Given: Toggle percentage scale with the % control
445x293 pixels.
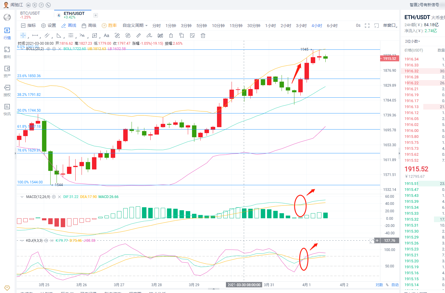Looking at the screenshot, I should (x=387, y=285).
